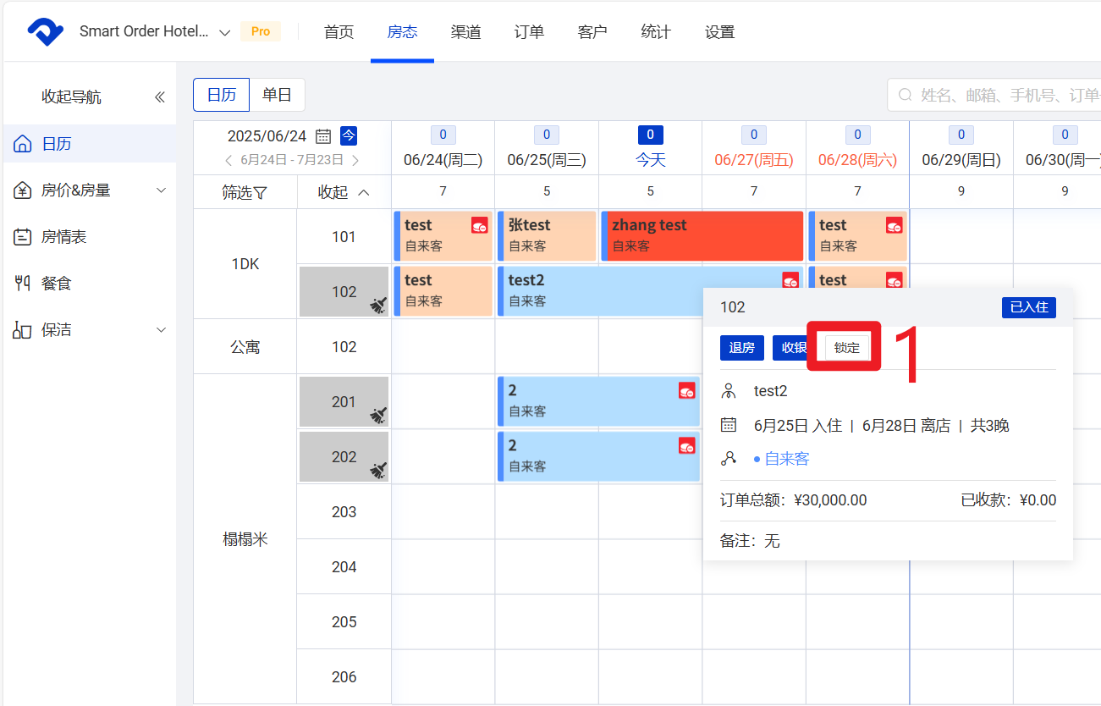Click the red badge on 张test booking
The height and width of the screenshot is (706, 1101).
(583, 225)
